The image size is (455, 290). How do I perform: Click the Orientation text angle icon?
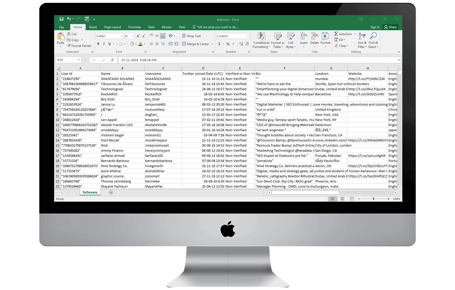tap(171, 36)
